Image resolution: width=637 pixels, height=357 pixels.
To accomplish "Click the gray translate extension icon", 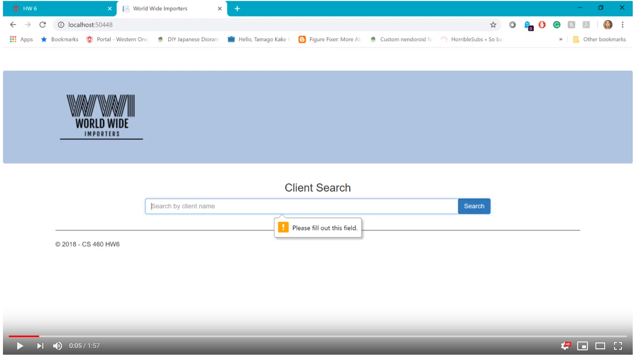I will [571, 25].
